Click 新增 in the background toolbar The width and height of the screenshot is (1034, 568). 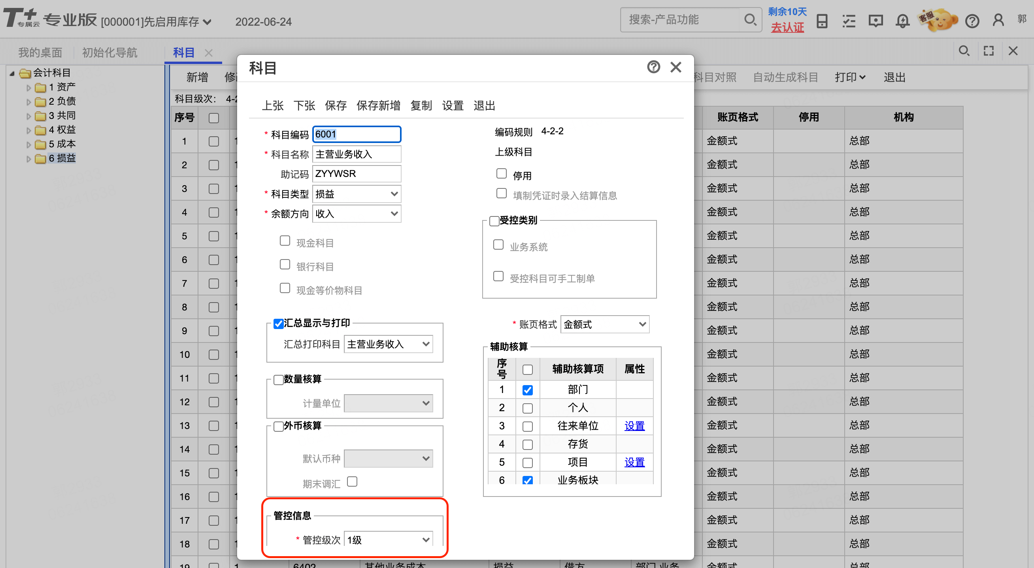(197, 77)
